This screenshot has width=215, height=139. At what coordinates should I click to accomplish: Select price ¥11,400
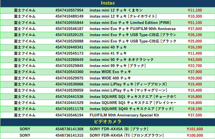pyautogui.click(x=195, y=53)
